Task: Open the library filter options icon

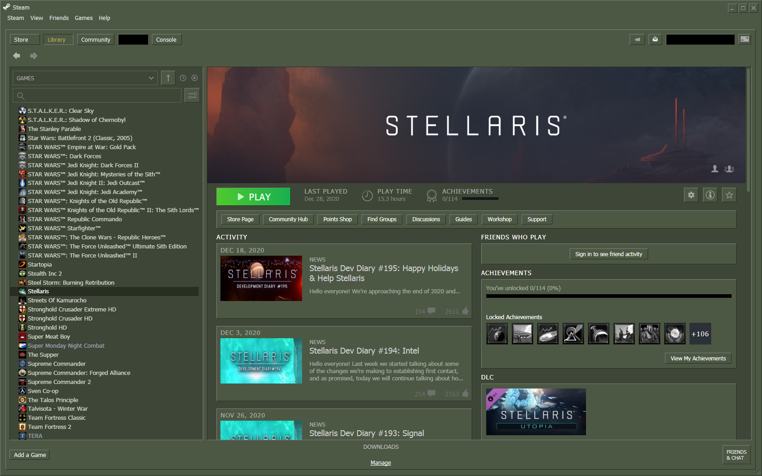Action: (192, 95)
